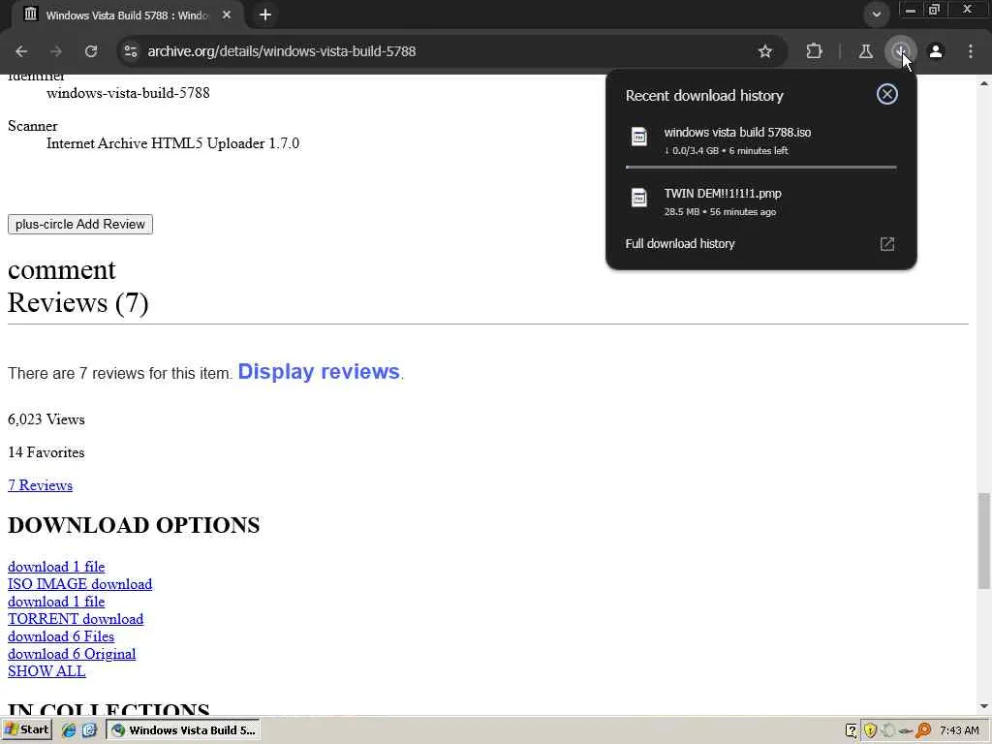
Task: Open the Windows Start button
Action: [26, 730]
